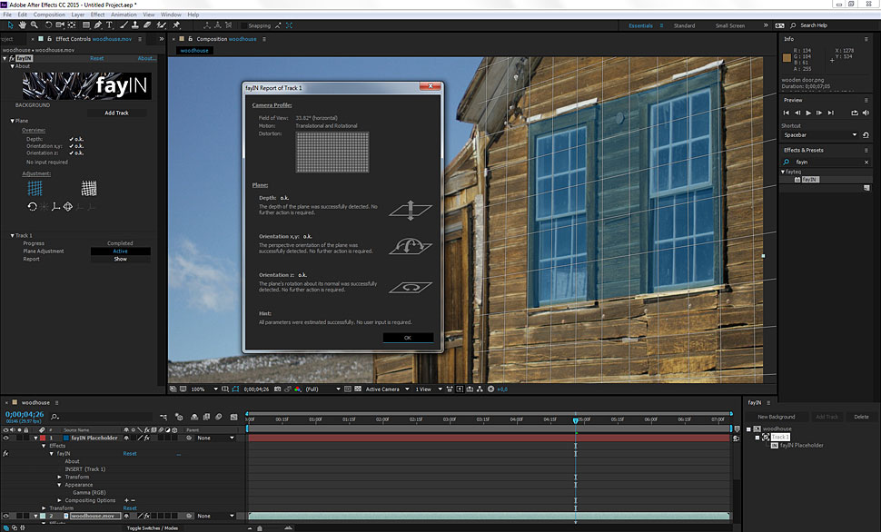Toggle fayIN effect fx switch in Effect Controls

pos(11,58)
